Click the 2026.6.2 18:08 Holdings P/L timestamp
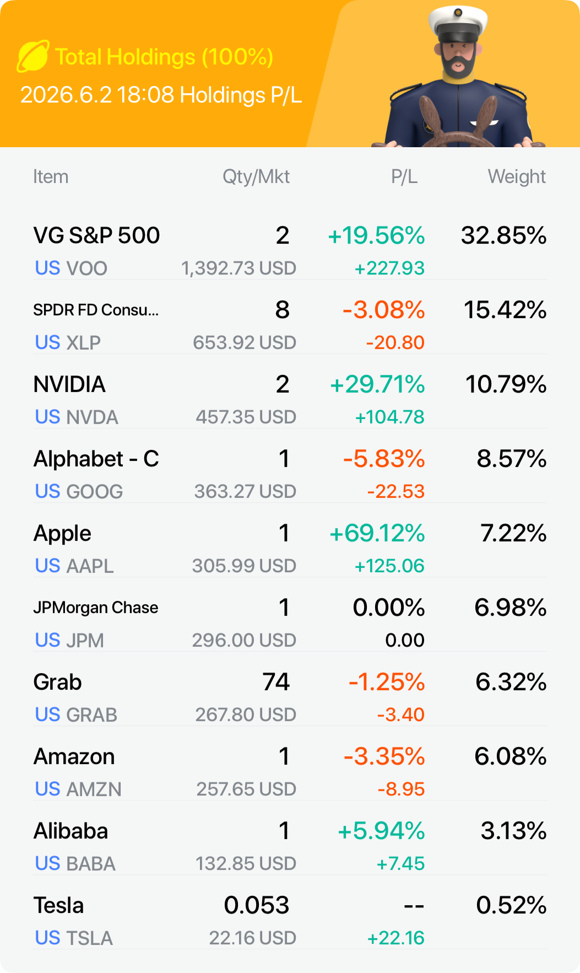Viewport: 580px width, 973px height. pyautogui.click(x=161, y=95)
